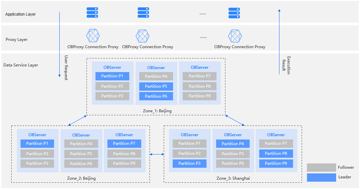Select Partition P3 in Zone_2: Beijing
Viewport: 360px width, 189px height.
[37, 163]
